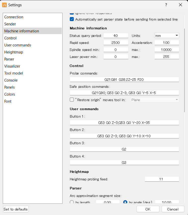Select arc approximation by angle radio button
The width and height of the screenshot is (188, 215).
pos(125,202)
